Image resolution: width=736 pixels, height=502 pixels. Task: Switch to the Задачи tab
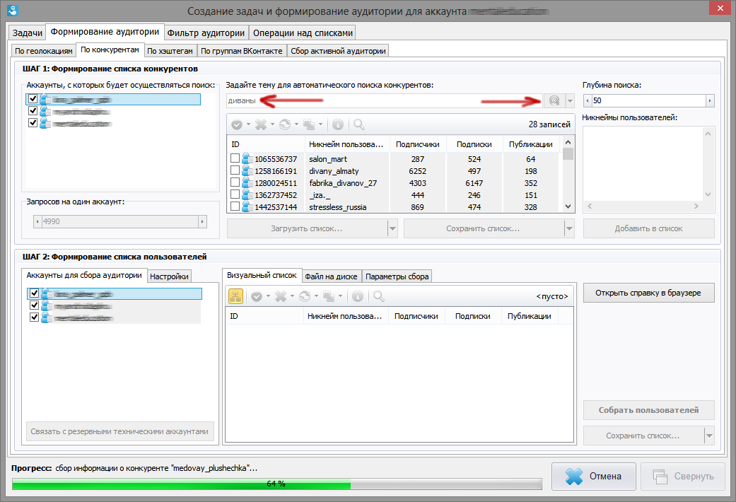click(x=28, y=33)
